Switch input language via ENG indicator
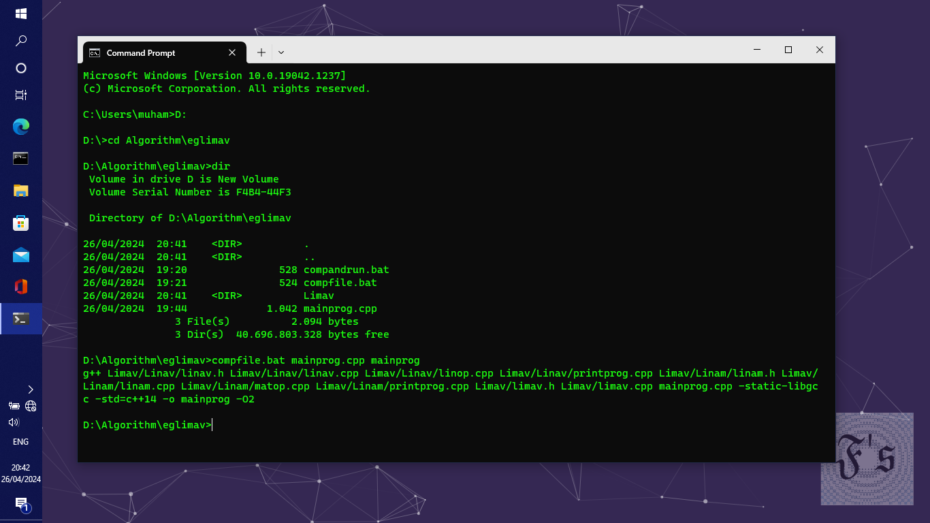930x523 pixels. click(20, 441)
